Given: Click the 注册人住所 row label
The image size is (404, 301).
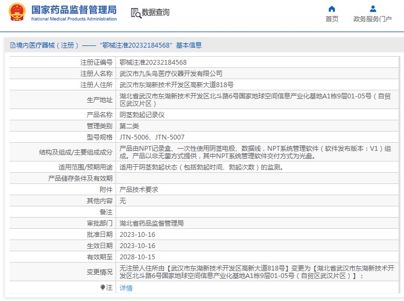Looking at the screenshot, I should point(96,84).
